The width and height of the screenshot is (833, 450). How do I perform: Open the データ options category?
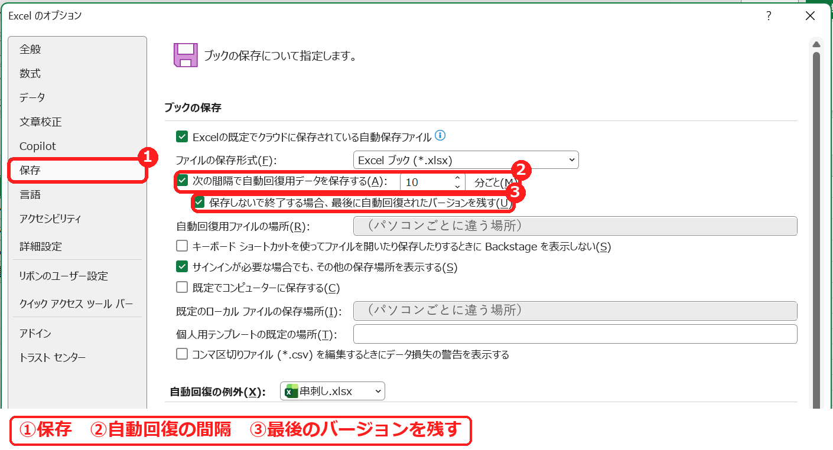point(77,98)
